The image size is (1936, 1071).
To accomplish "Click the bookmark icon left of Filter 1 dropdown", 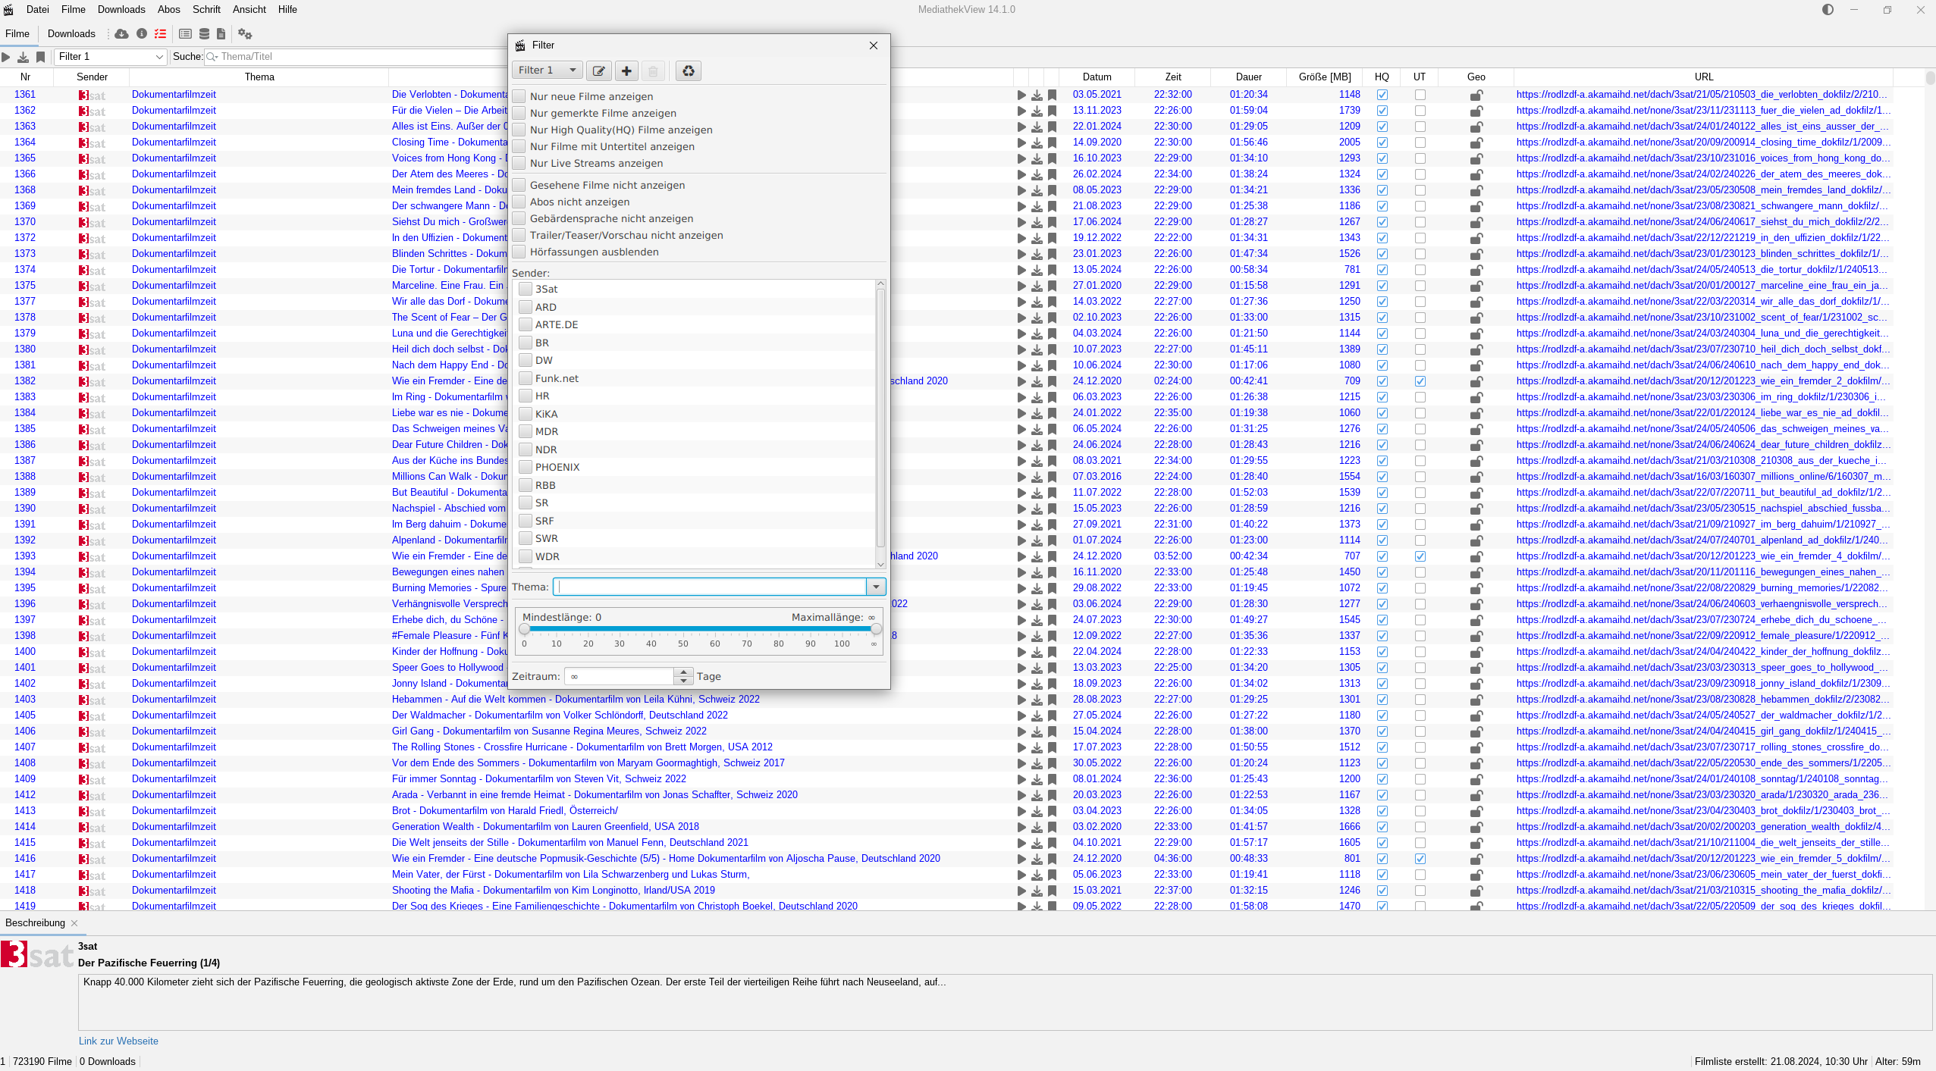I will 41,57.
